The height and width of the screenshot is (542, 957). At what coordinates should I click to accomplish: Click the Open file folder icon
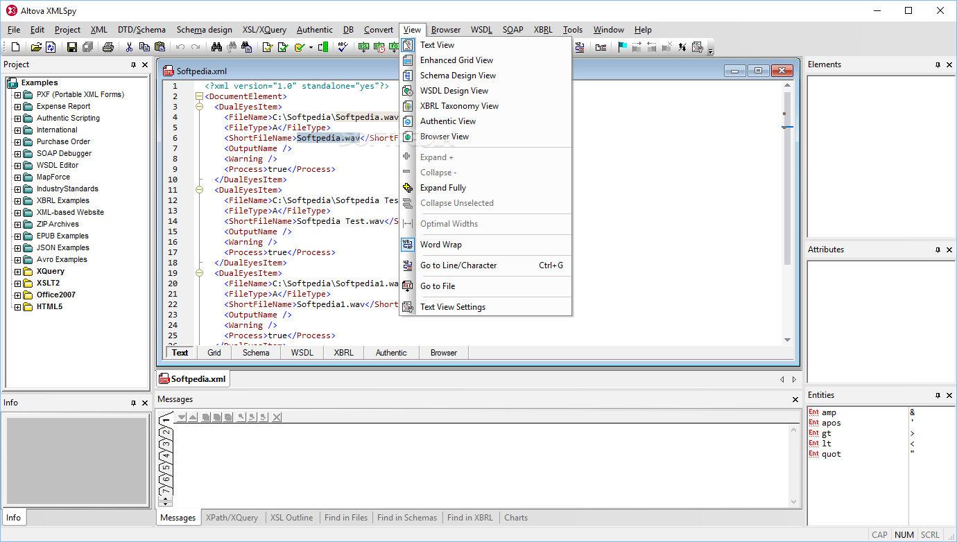tap(36, 47)
